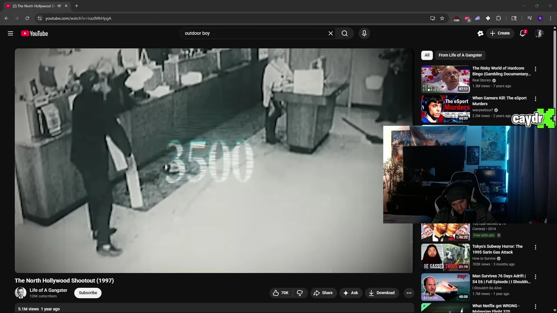Dislike this video

[x=300, y=293]
